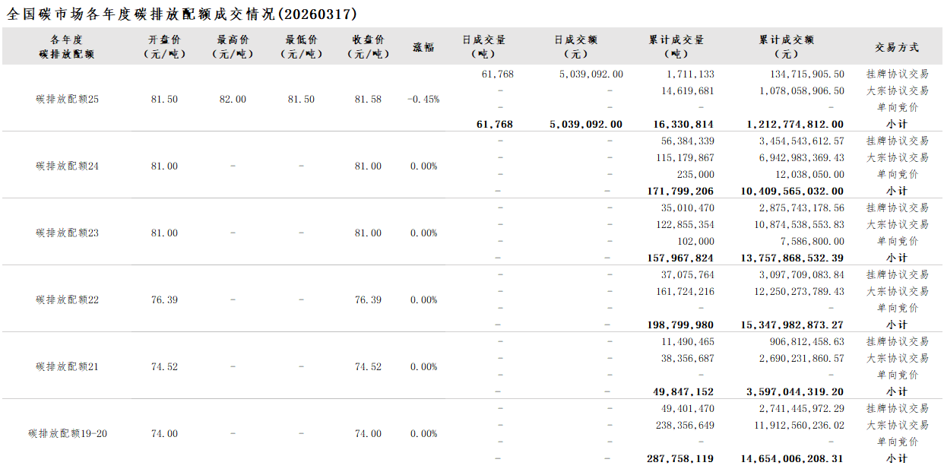This screenshot has height=472, width=944.
Task: Click the 最高价 column header
Action: coord(233,47)
